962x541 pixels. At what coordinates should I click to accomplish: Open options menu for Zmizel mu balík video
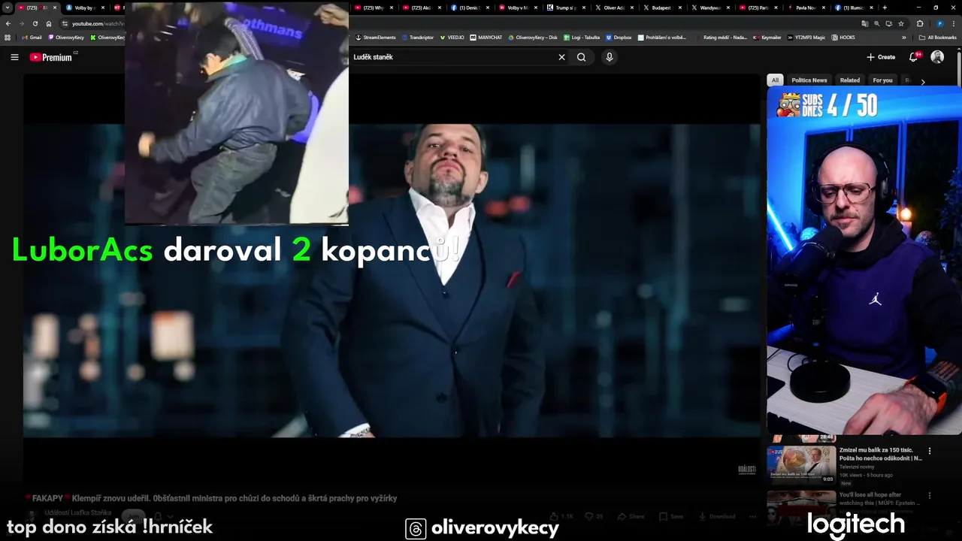930,451
